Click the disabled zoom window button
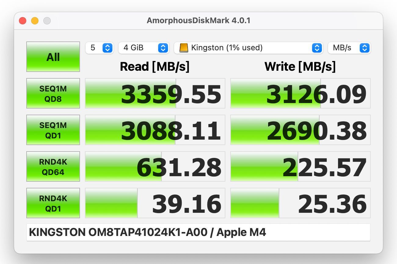The height and width of the screenshot is (264, 397). coord(47,21)
